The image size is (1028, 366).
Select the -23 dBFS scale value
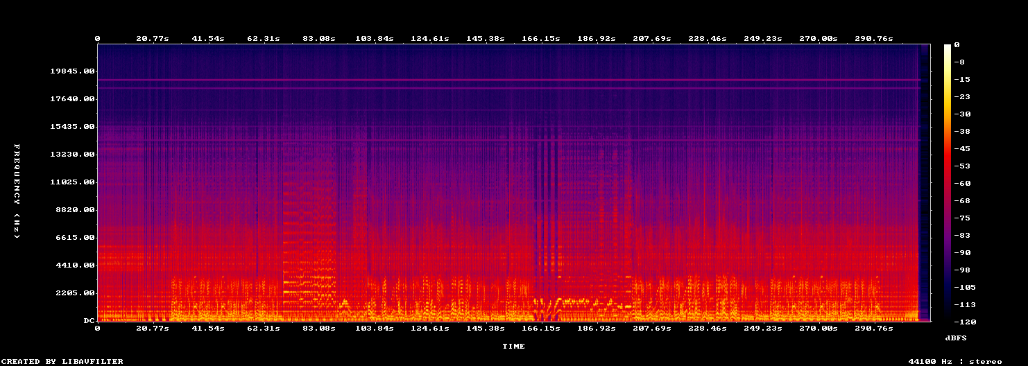[963, 96]
